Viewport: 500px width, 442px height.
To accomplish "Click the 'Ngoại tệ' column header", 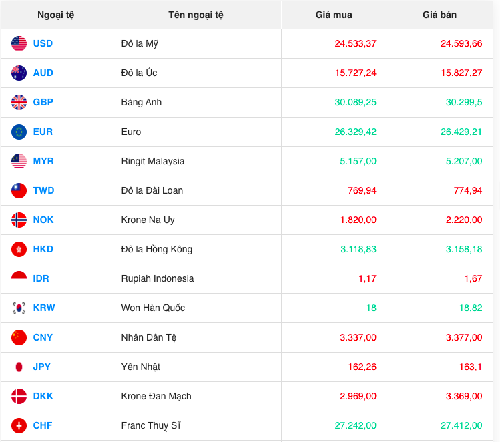I will (56, 15).
